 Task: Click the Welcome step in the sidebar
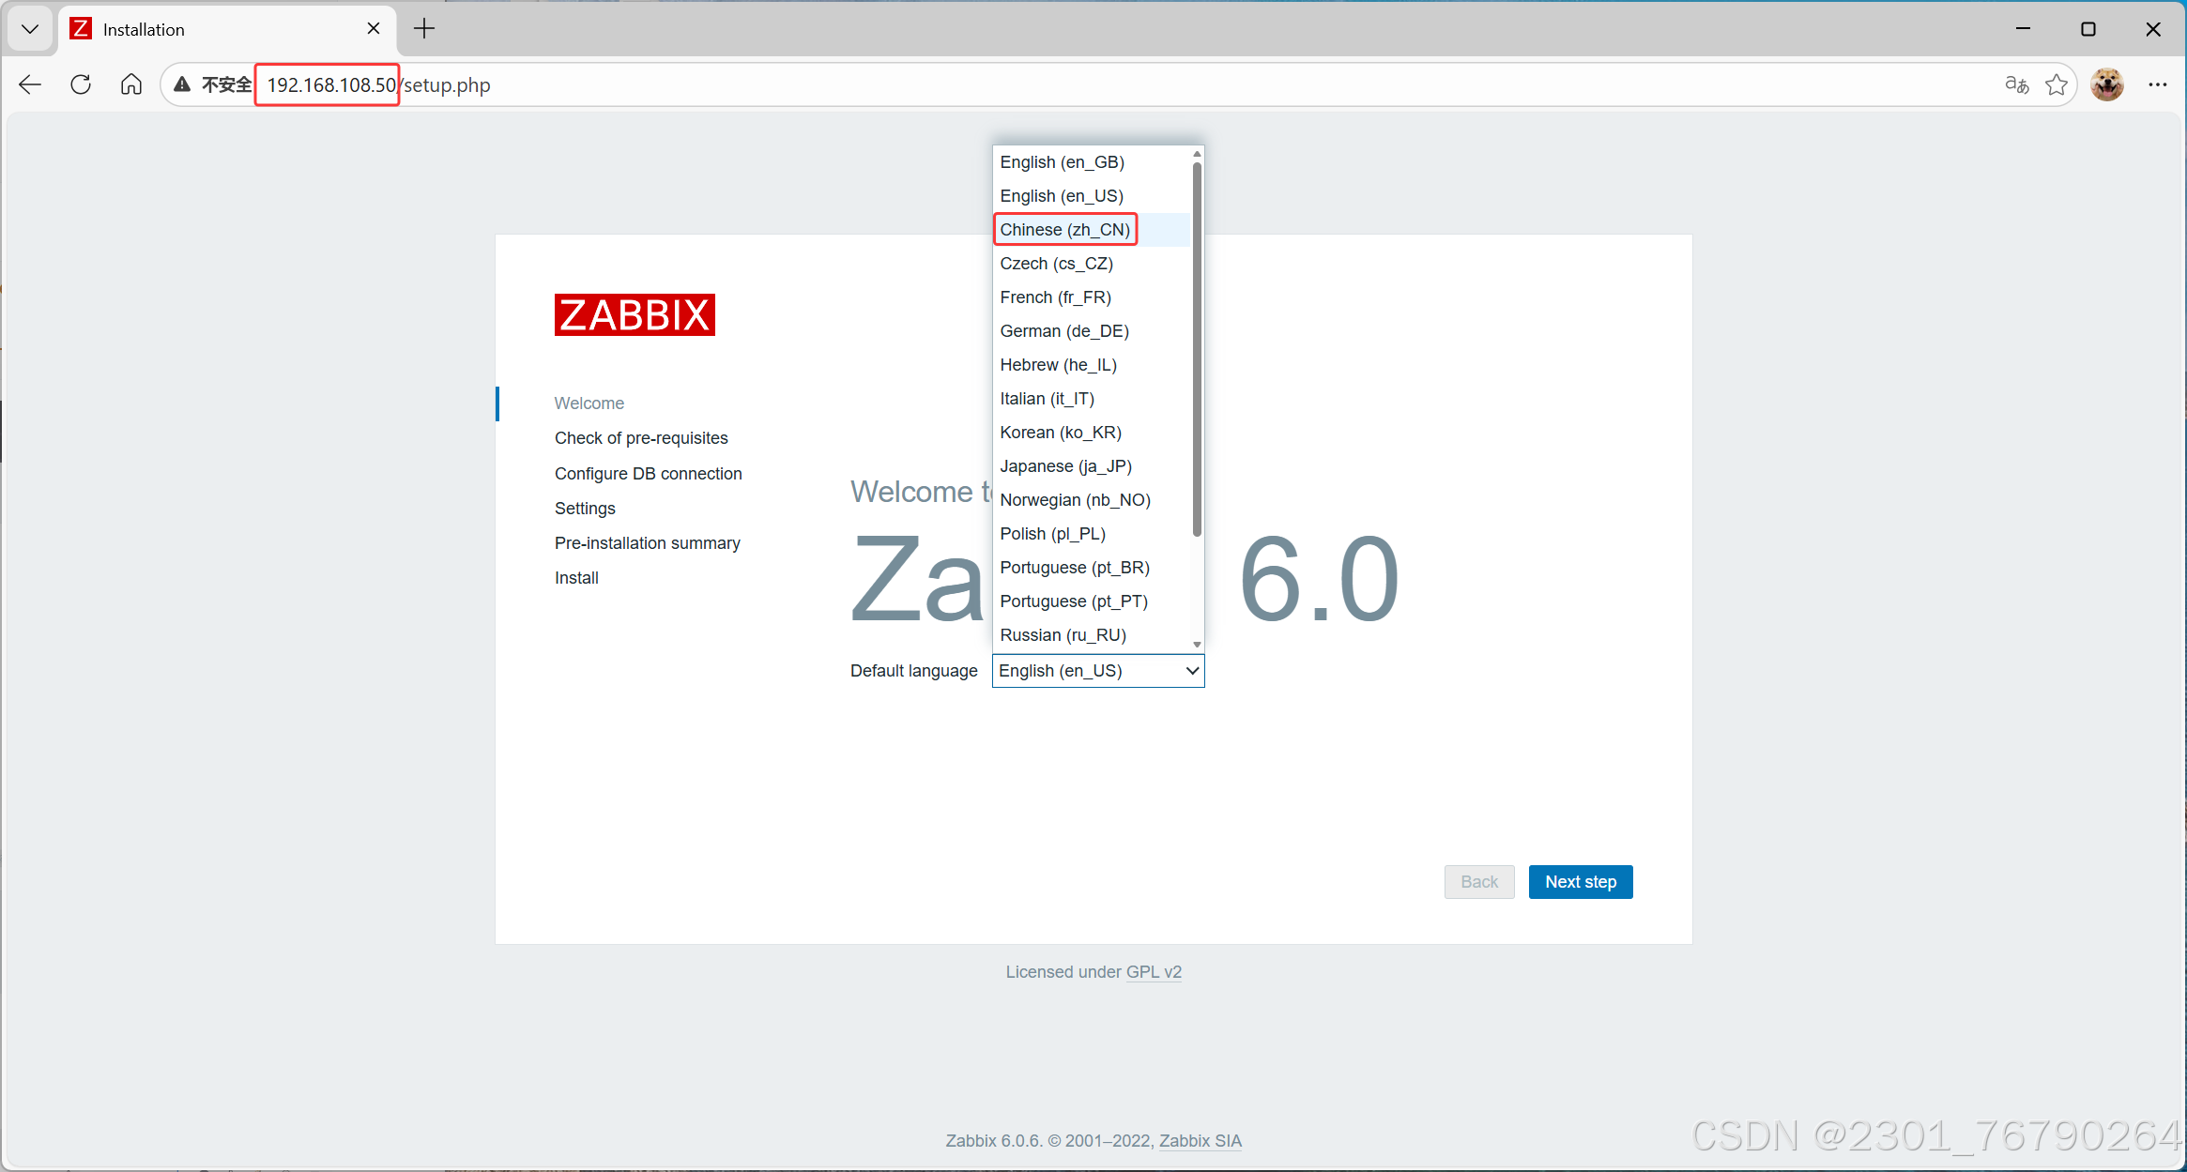click(589, 403)
